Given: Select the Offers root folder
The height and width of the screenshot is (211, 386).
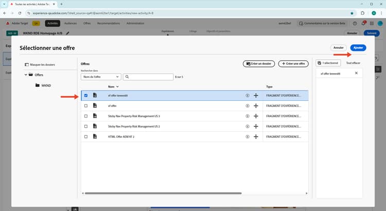Looking at the screenshot, I should click(x=36, y=75).
